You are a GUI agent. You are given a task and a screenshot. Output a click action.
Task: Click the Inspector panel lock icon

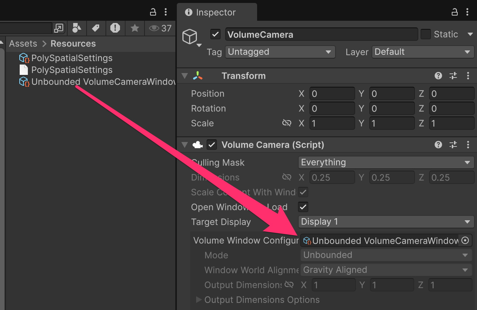(x=454, y=12)
